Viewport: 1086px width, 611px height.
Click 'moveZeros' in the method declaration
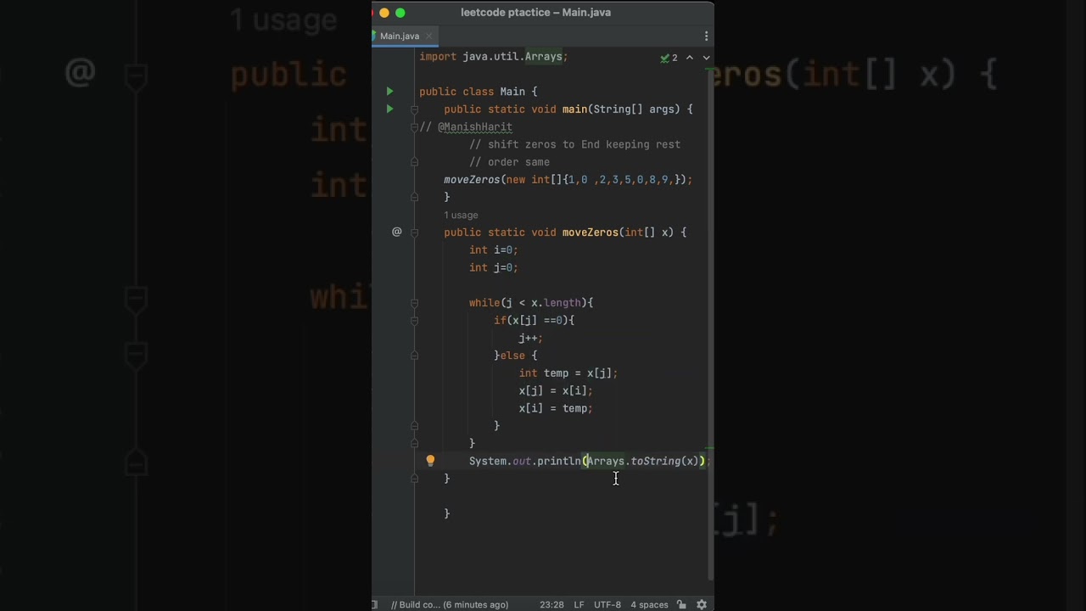pyautogui.click(x=590, y=232)
